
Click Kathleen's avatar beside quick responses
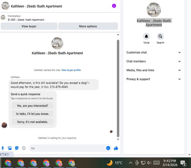[x=4, y=125]
